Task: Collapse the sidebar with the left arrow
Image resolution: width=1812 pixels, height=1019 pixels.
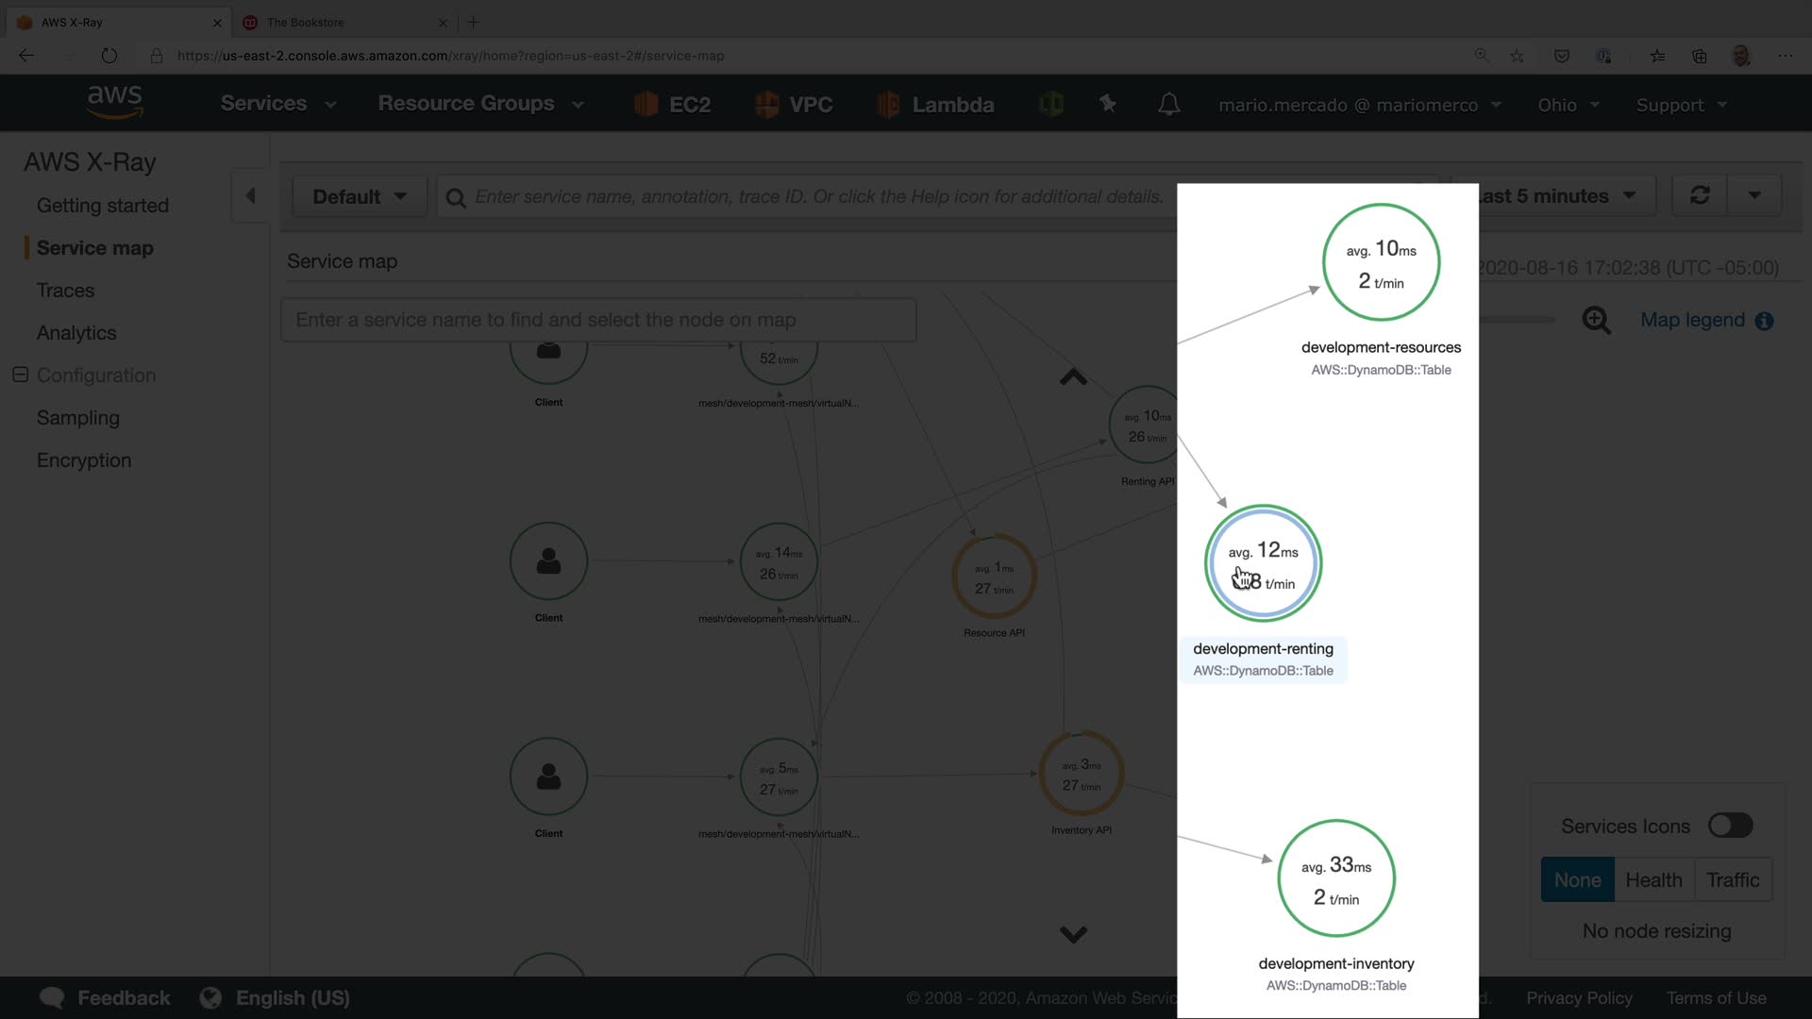Action: pyautogui.click(x=250, y=195)
